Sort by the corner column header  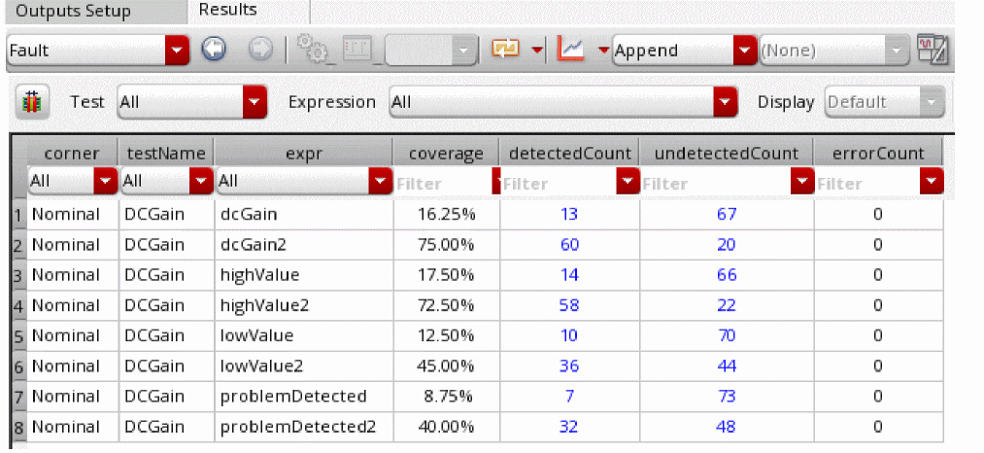[x=72, y=154]
